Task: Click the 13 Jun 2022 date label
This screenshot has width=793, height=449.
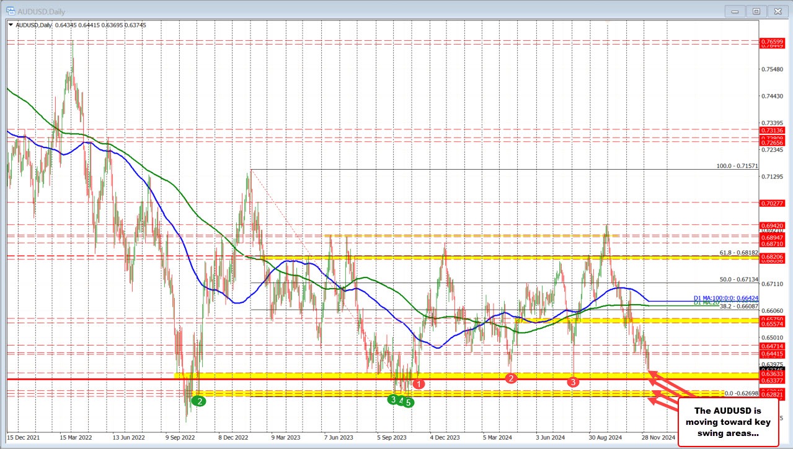Action: tap(130, 437)
